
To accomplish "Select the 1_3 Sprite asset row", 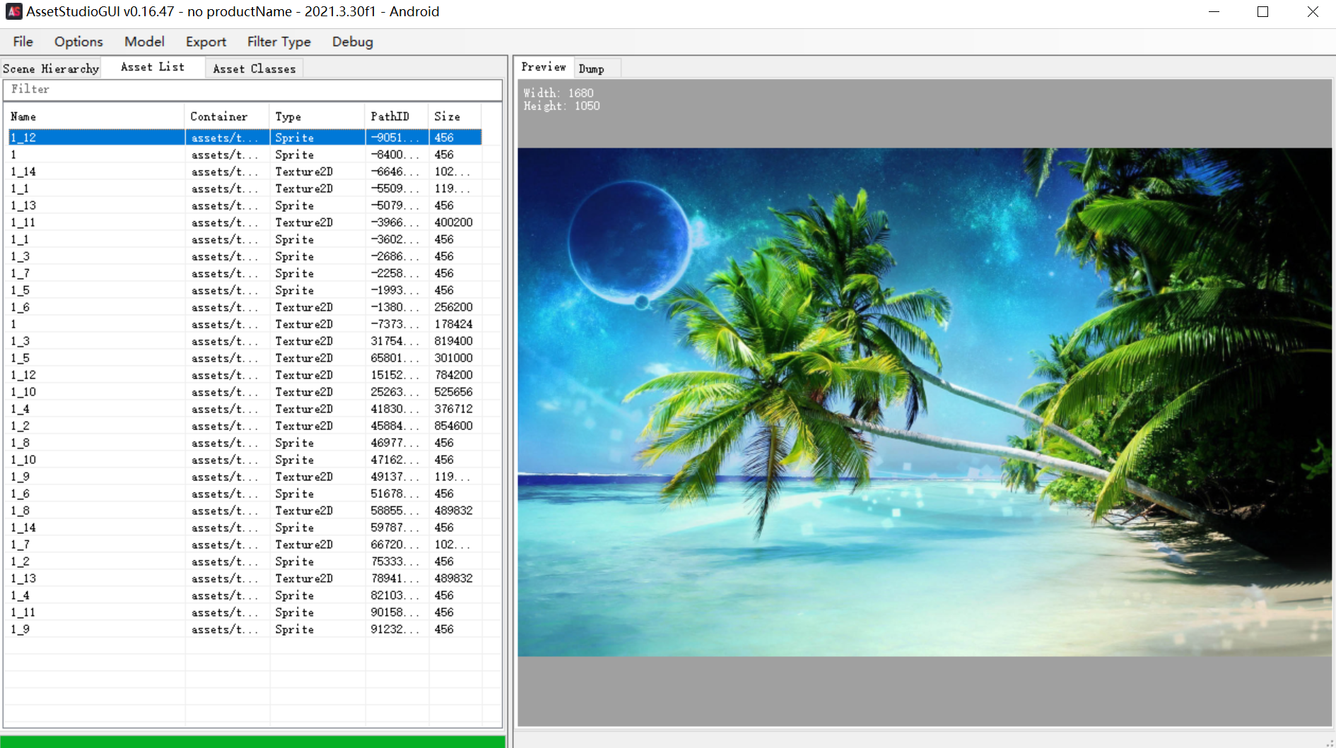I will 245,256.
